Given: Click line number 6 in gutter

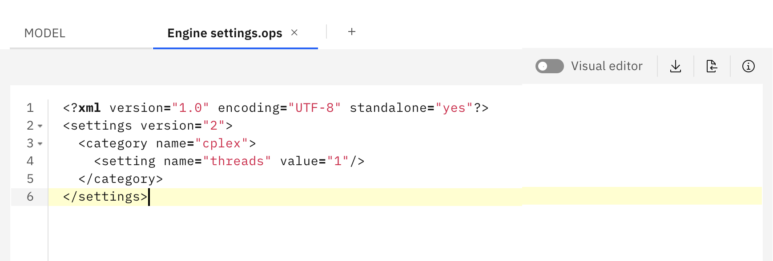Looking at the screenshot, I should coord(30,197).
